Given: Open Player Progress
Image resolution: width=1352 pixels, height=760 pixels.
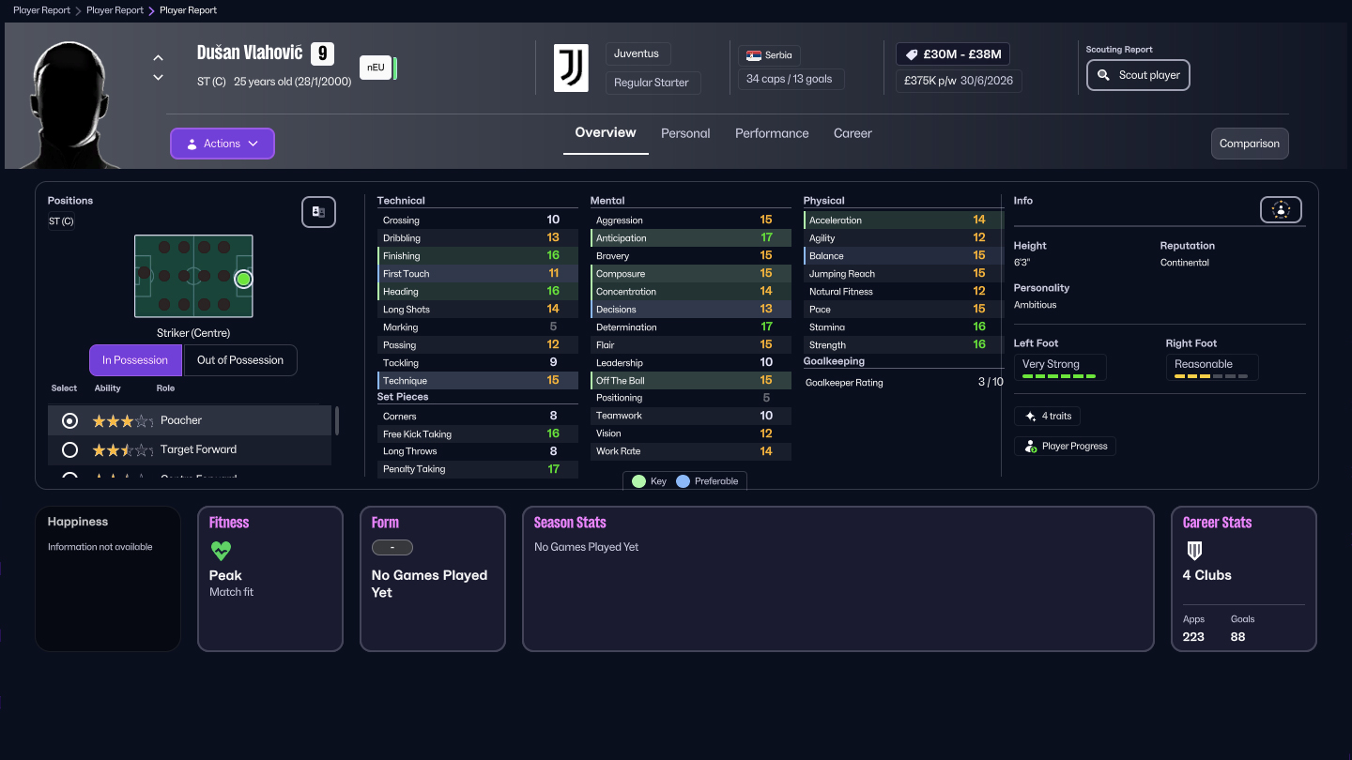Looking at the screenshot, I should click(1065, 446).
